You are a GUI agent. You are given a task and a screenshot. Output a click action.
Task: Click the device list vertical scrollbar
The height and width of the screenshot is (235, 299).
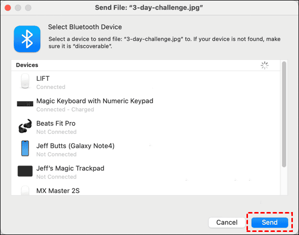pos(284,114)
